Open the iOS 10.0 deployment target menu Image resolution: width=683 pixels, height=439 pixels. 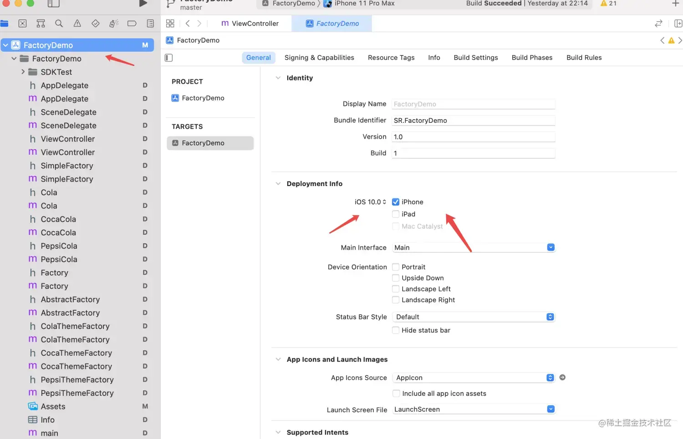click(370, 202)
